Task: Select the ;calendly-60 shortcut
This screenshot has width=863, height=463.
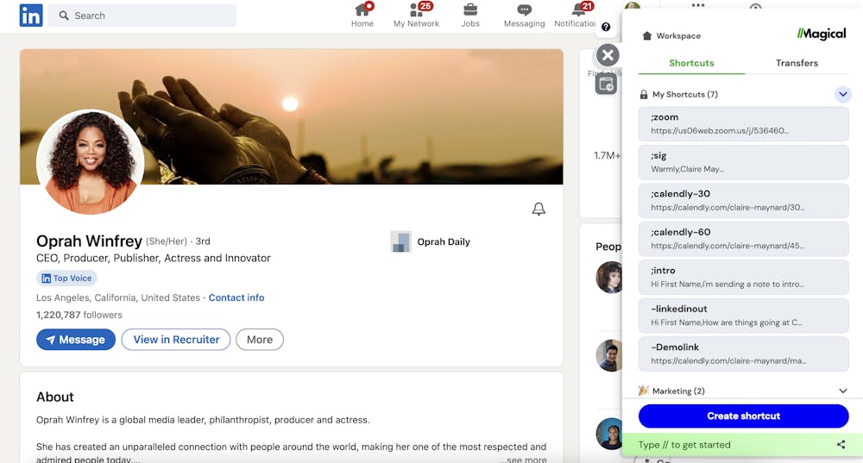Action: [744, 239]
